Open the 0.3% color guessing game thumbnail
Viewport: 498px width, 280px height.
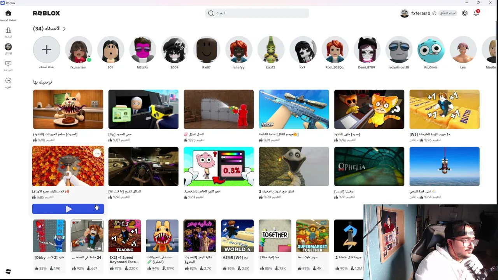click(219, 166)
